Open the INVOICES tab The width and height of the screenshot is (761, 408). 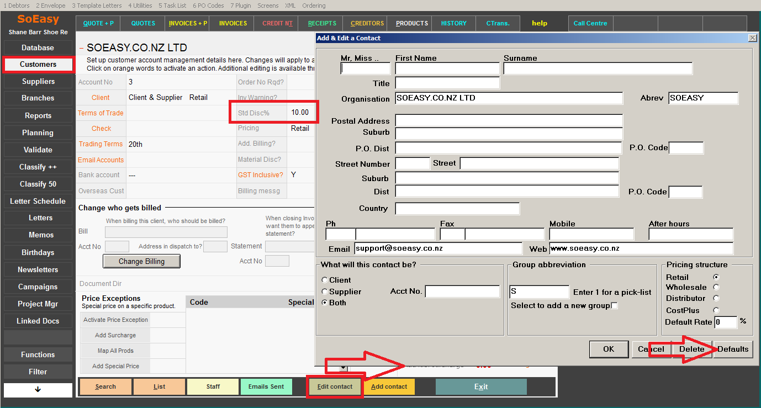232,23
